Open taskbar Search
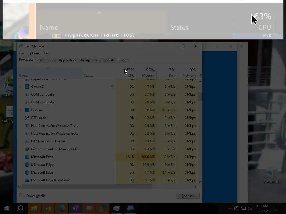Image resolution: width=286 pixels, height=214 pixels. tap(20, 208)
